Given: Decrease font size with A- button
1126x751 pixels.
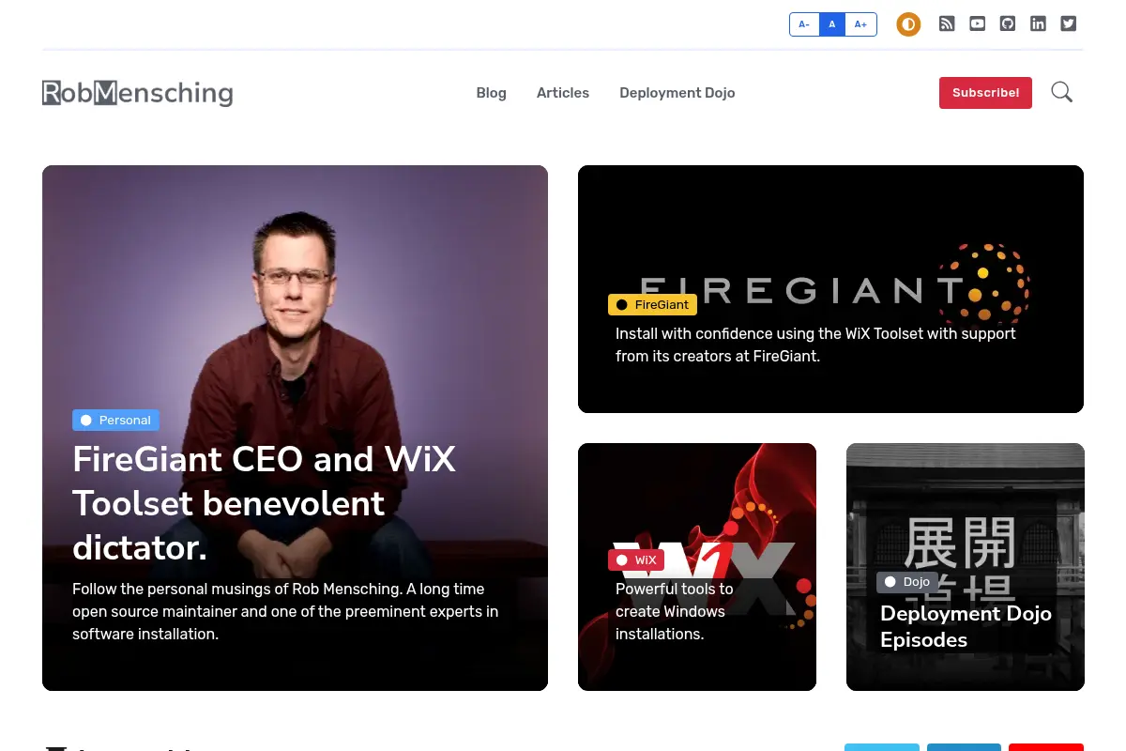Looking at the screenshot, I should pos(804,24).
